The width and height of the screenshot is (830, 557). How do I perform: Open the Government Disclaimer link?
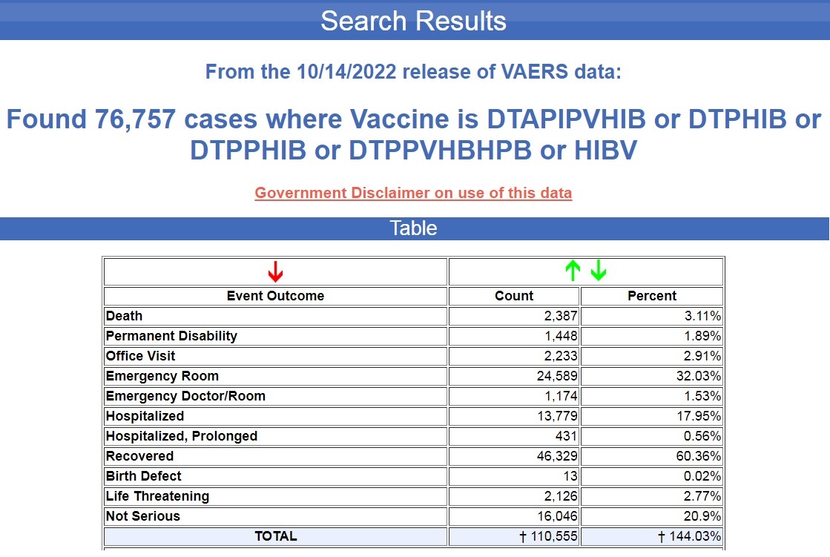(x=413, y=193)
